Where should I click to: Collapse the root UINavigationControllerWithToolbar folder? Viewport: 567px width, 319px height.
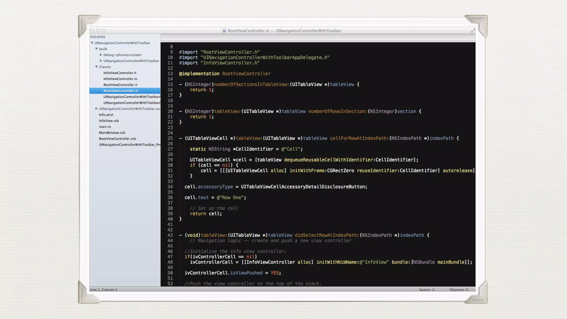[x=92, y=43]
